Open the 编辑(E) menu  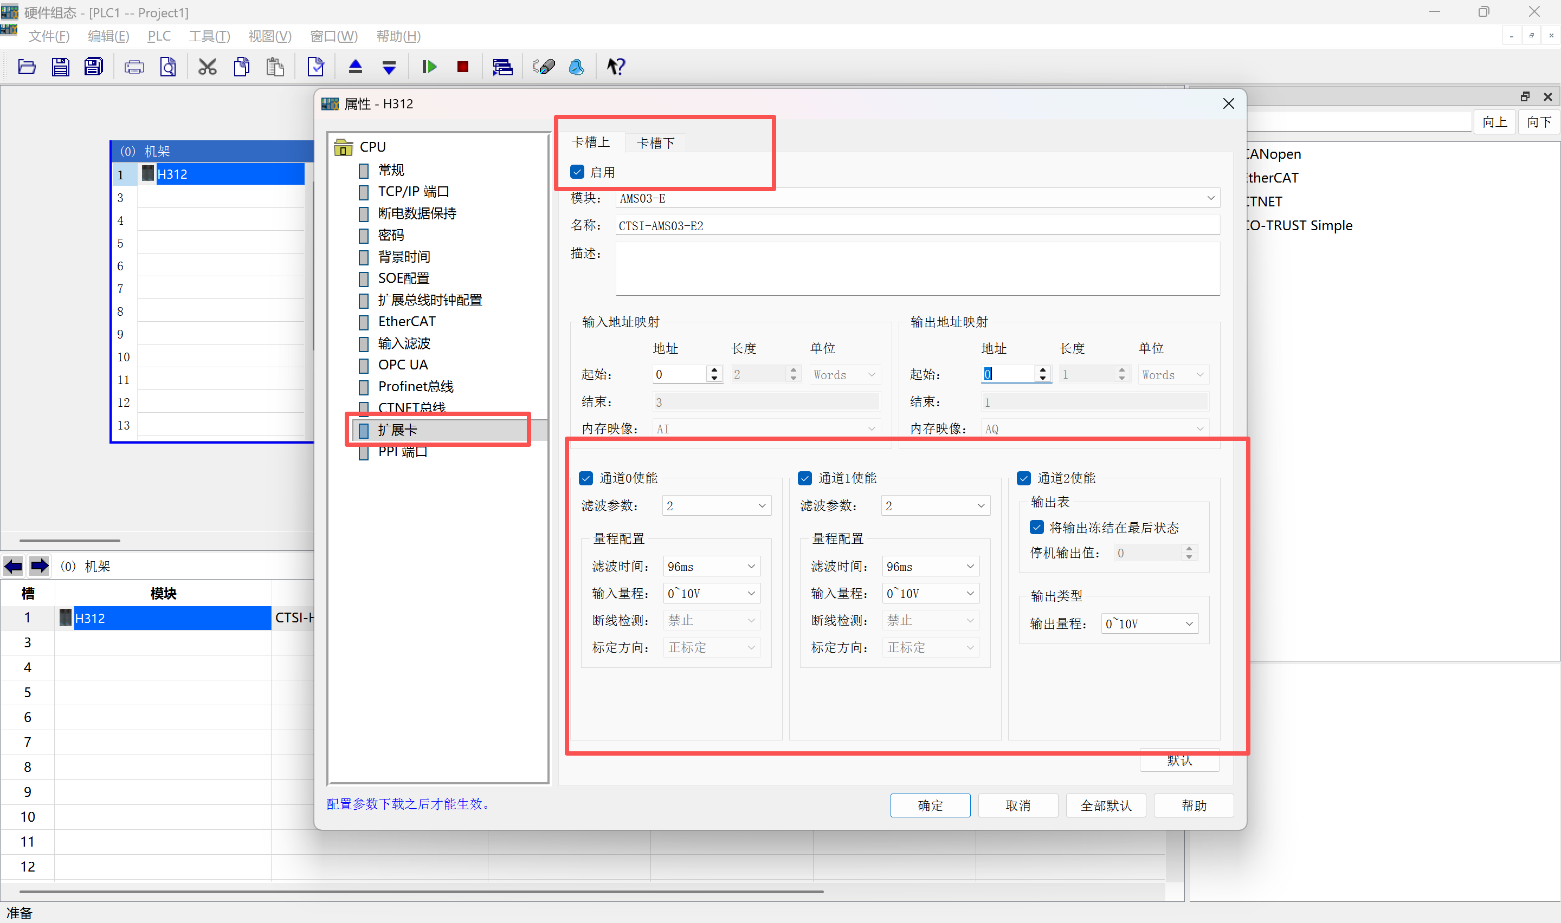(x=108, y=36)
